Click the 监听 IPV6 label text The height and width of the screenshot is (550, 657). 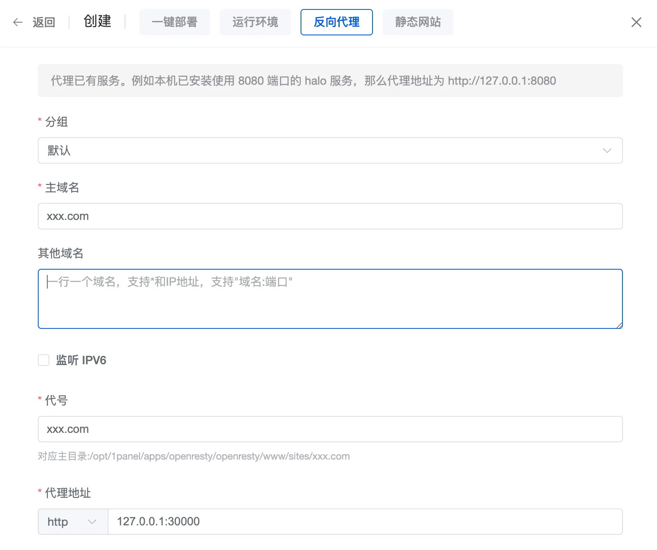click(x=81, y=360)
